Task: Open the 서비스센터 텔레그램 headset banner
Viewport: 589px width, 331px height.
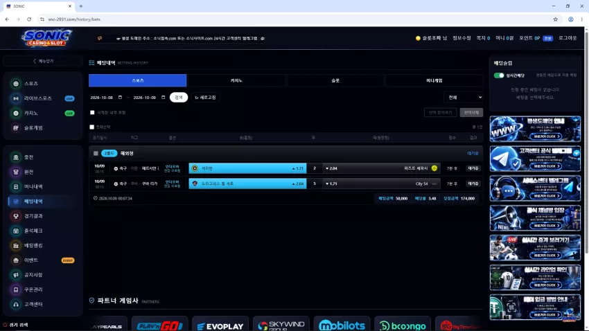Action: 535,188
